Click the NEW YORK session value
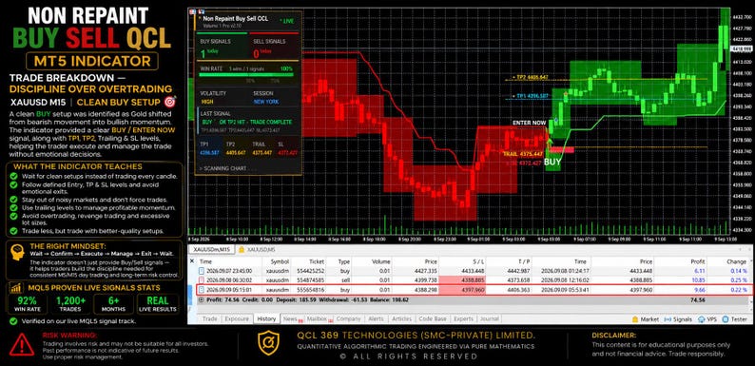The height and width of the screenshot is (366, 755). (x=266, y=102)
